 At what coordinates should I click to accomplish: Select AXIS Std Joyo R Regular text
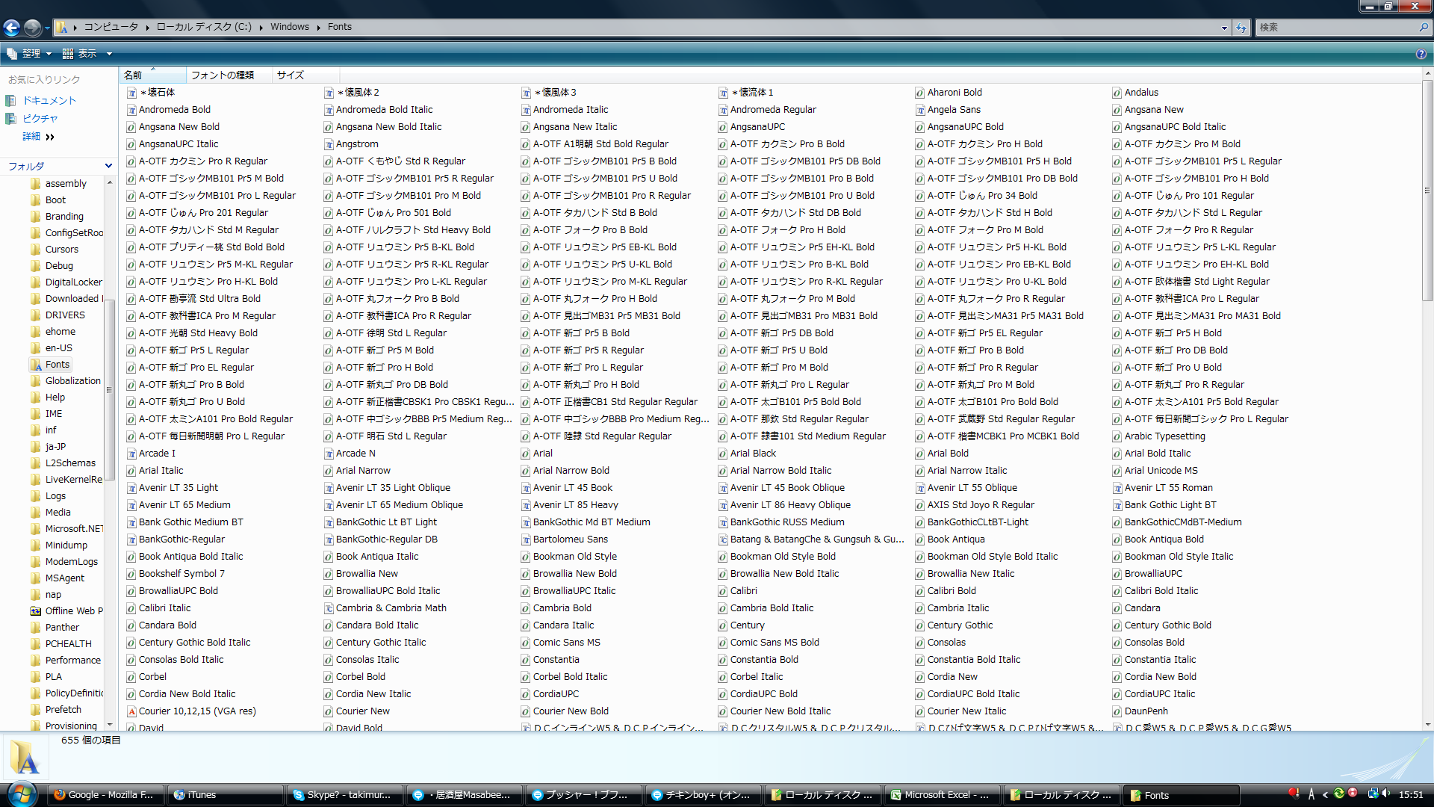point(981,505)
